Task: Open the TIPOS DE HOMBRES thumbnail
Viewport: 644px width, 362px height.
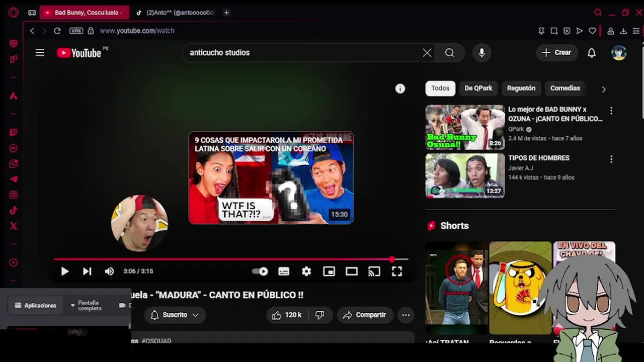Action: tap(465, 175)
